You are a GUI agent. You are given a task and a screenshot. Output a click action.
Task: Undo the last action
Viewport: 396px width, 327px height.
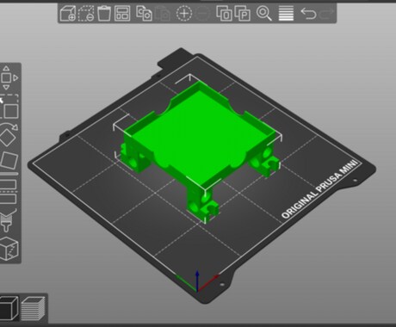308,13
